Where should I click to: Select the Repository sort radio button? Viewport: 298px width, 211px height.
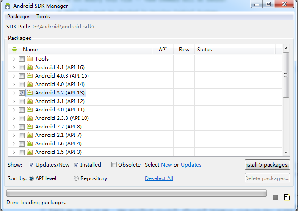[76, 178]
